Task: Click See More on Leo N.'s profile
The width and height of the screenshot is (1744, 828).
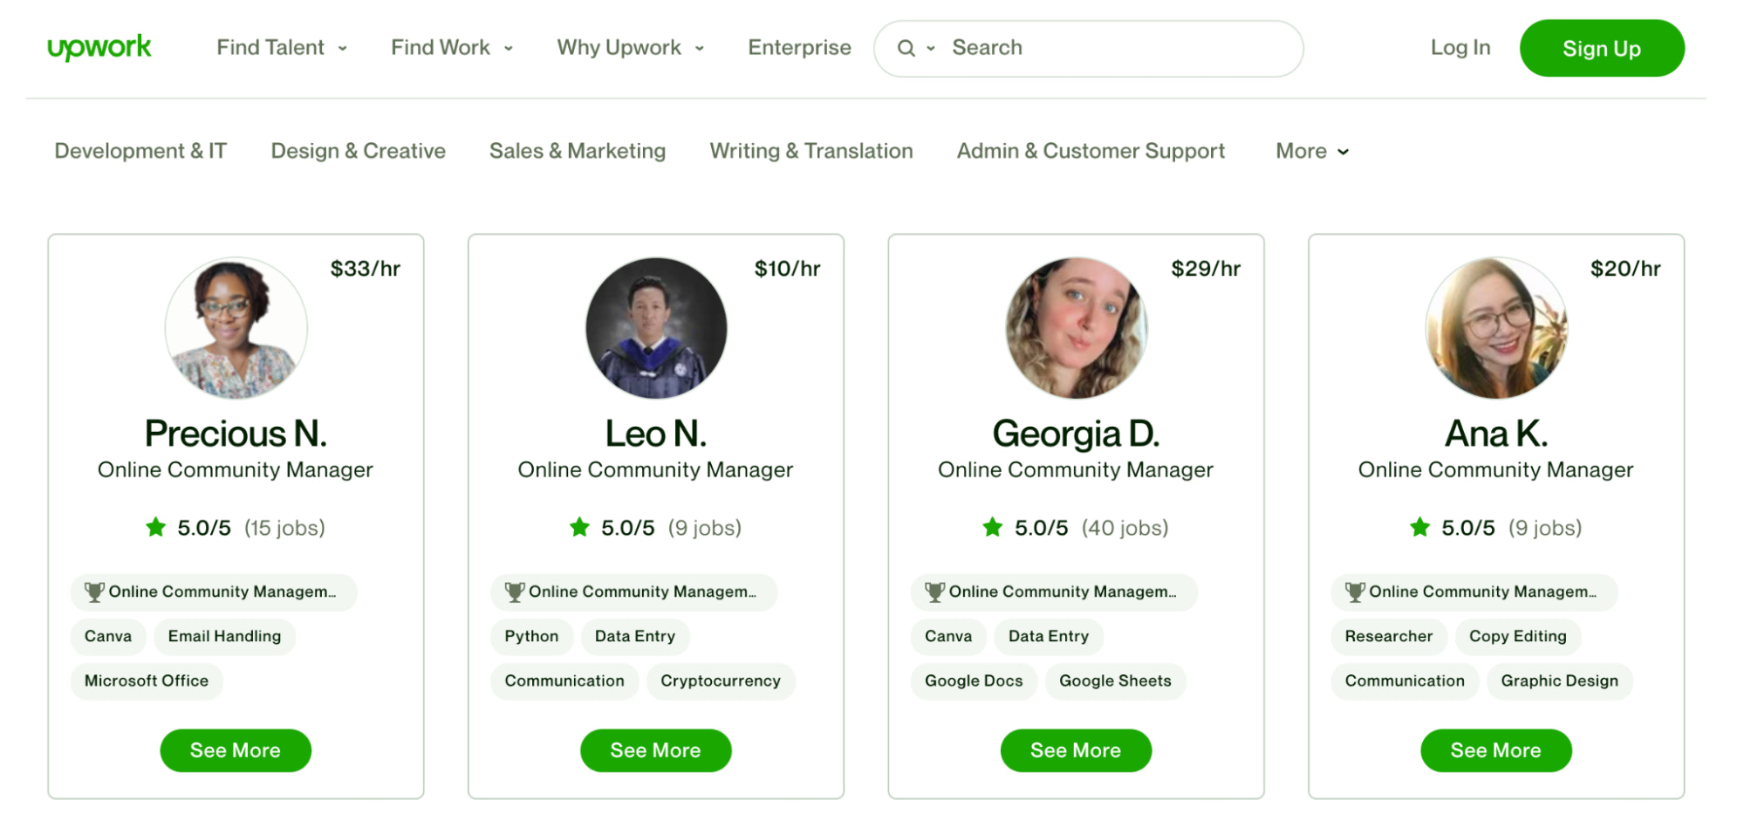Action: (x=655, y=749)
